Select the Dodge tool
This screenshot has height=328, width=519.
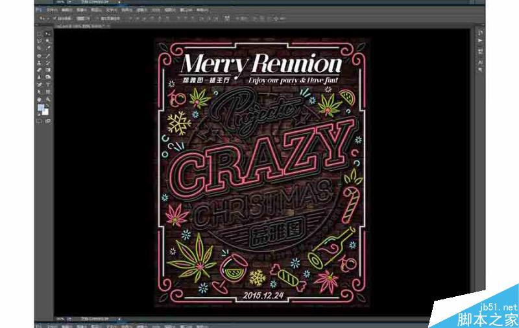pos(48,77)
